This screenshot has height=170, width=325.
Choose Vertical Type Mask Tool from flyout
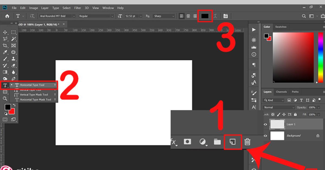coord(34,95)
